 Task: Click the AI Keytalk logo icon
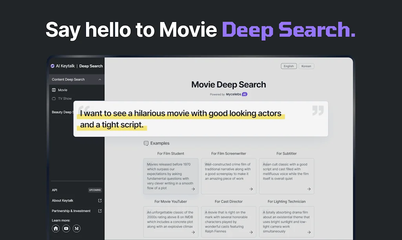pyautogui.click(x=53, y=66)
